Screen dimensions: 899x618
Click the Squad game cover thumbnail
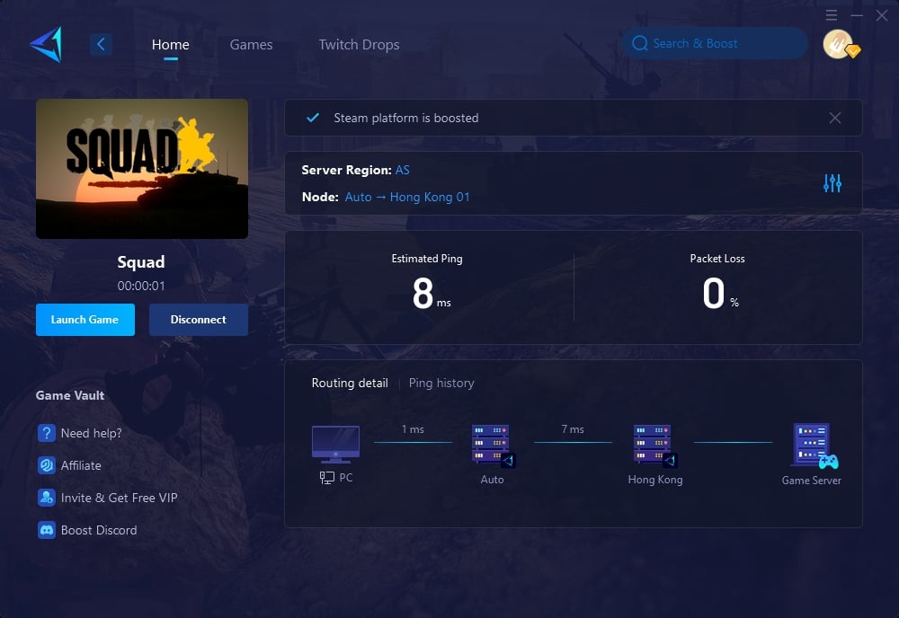coord(142,169)
